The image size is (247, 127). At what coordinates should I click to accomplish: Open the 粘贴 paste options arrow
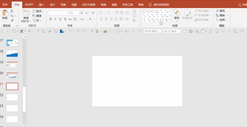tap(5, 21)
